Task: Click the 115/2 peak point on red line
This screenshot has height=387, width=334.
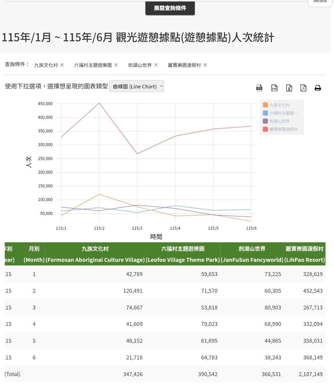Action: pyautogui.click(x=99, y=103)
